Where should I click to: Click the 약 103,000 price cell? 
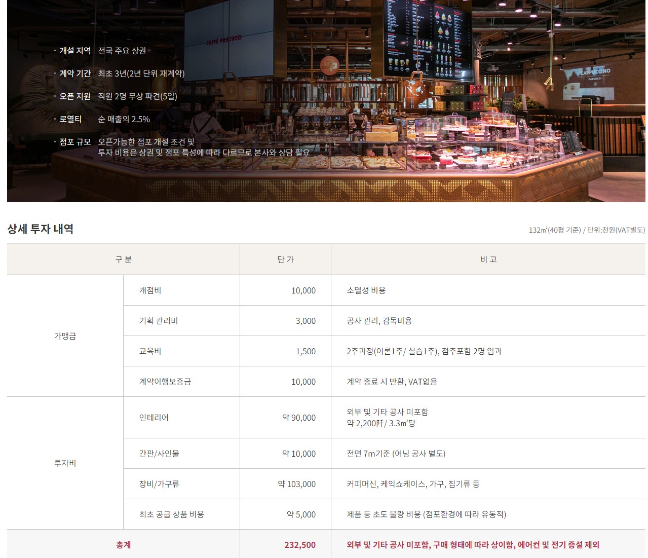296,484
